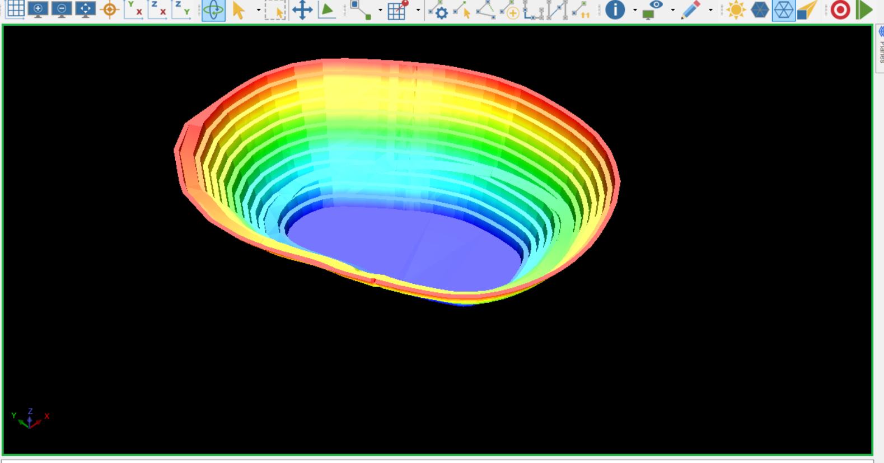Choose the dashed rectangle selection tool
The height and width of the screenshot is (463, 884).
[x=275, y=10]
